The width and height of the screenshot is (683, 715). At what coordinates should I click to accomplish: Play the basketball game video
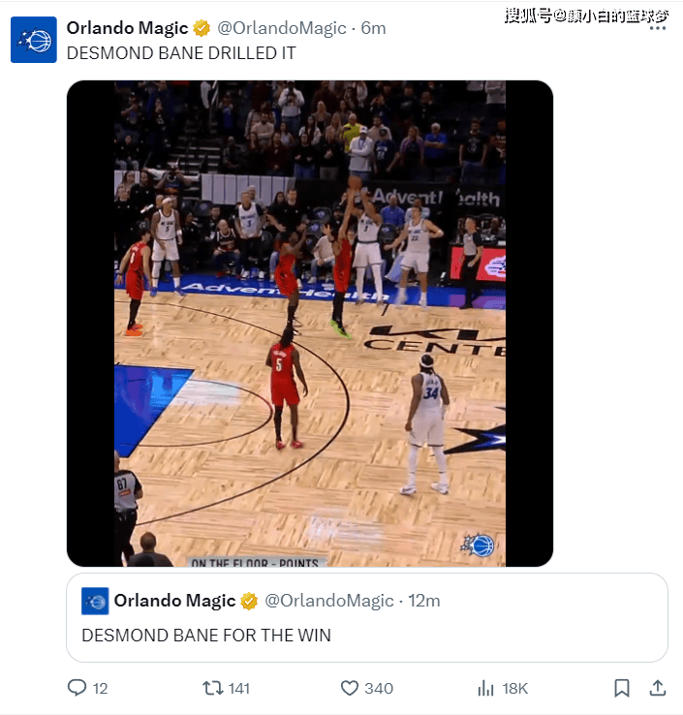[x=309, y=323]
